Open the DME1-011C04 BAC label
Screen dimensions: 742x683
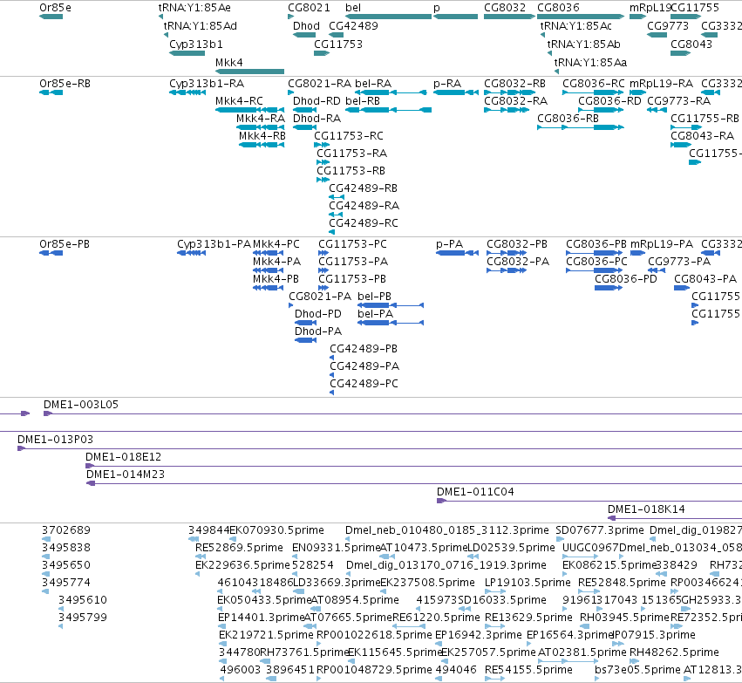(475, 492)
